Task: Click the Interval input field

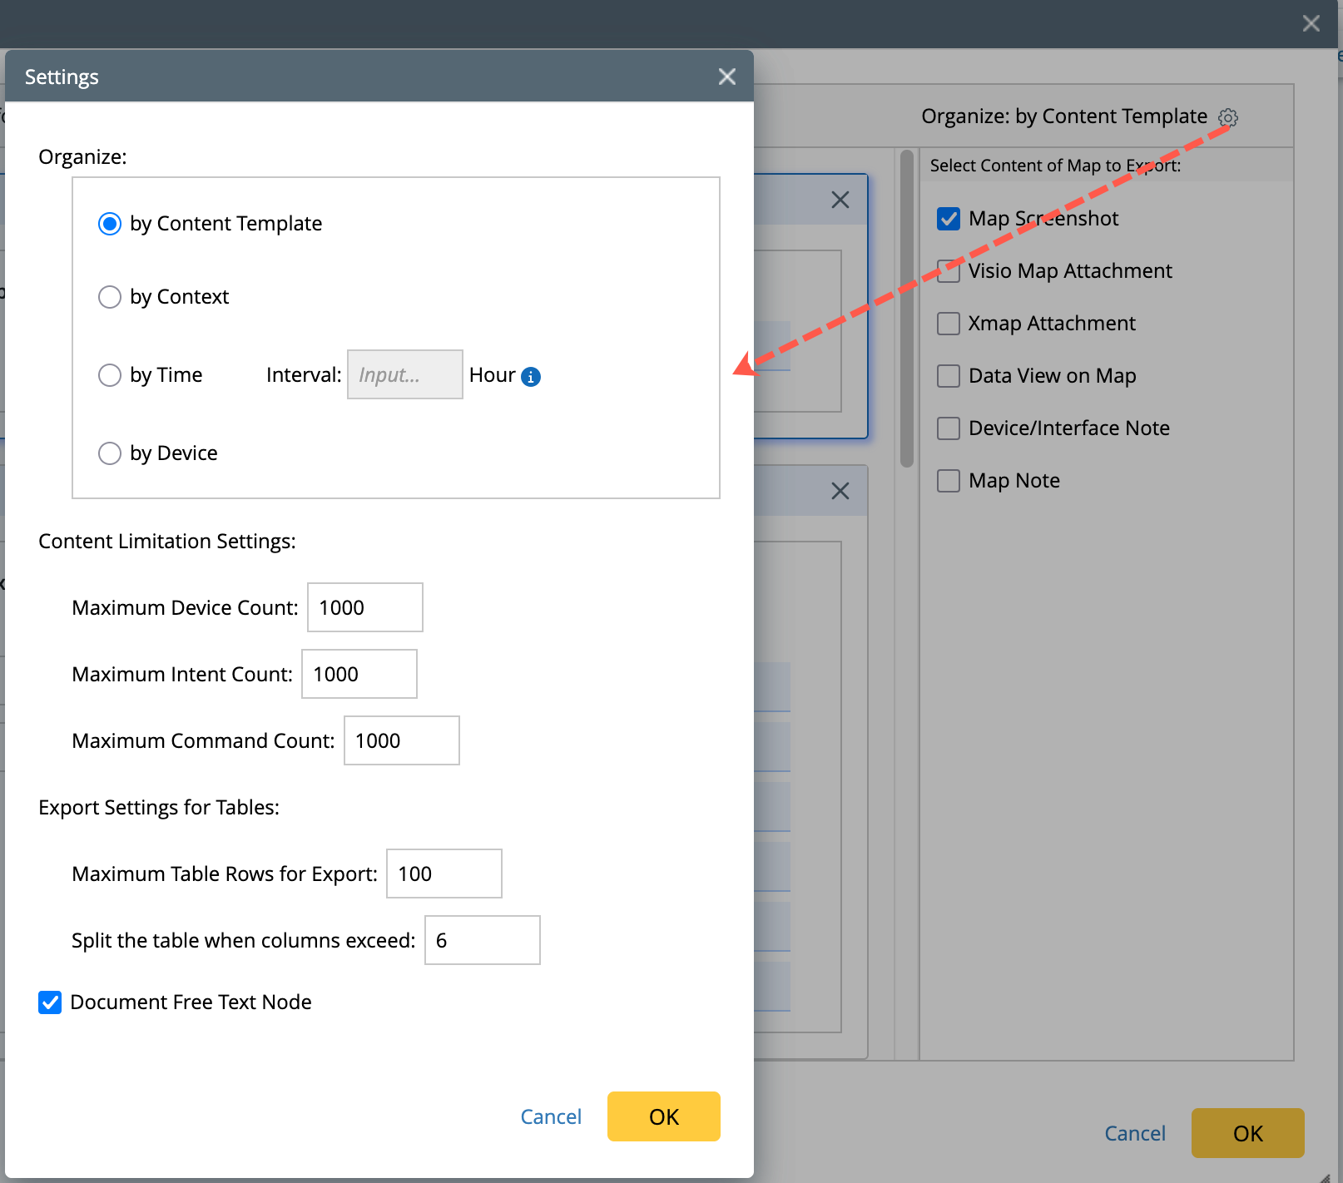Action: click(x=404, y=375)
